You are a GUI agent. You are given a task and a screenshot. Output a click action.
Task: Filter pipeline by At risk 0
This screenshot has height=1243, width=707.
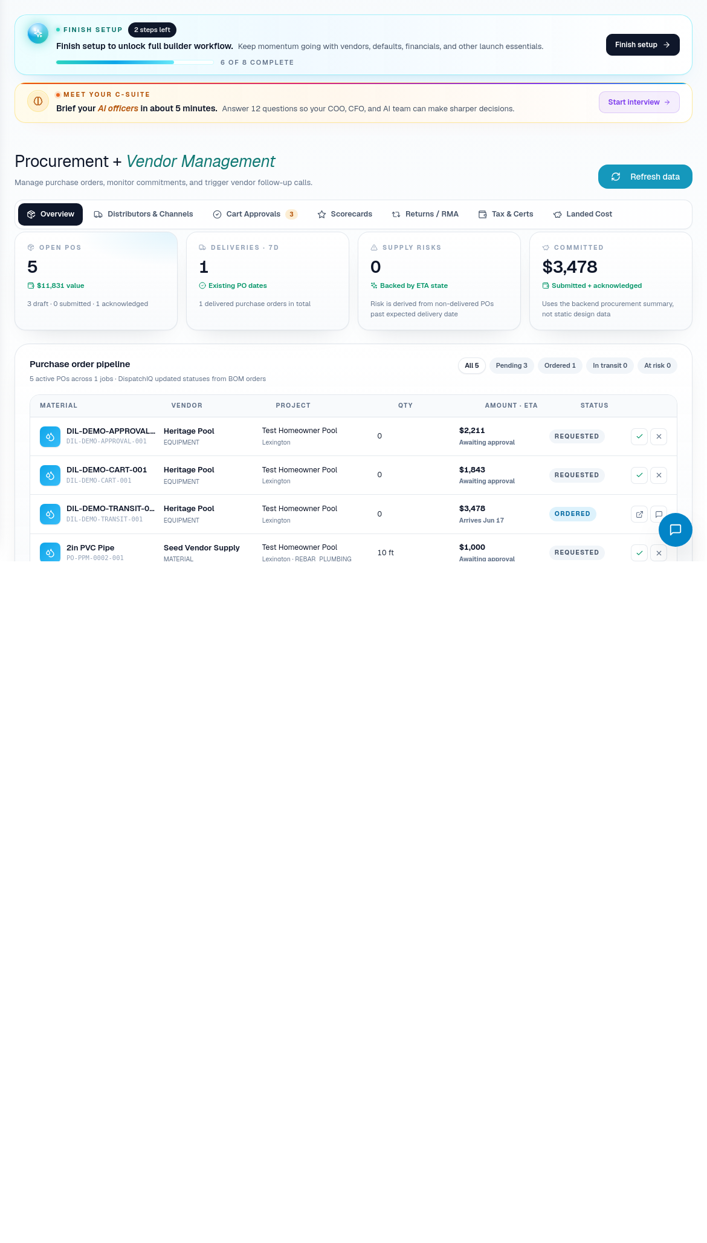[x=657, y=365]
